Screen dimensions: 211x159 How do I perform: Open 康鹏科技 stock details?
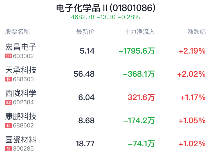[x=21, y=116]
